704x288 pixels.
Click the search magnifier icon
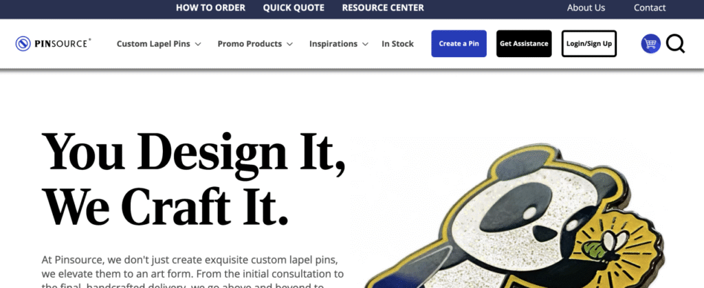[675, 43]
